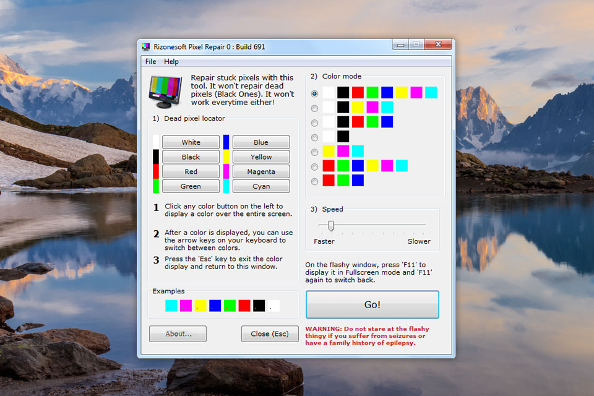Click the red swatch in first color mode row
The image size is (594, 396).
click(358, 92)
